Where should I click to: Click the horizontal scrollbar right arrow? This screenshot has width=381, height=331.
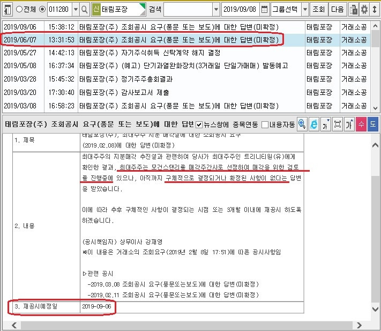click(359, 325)
